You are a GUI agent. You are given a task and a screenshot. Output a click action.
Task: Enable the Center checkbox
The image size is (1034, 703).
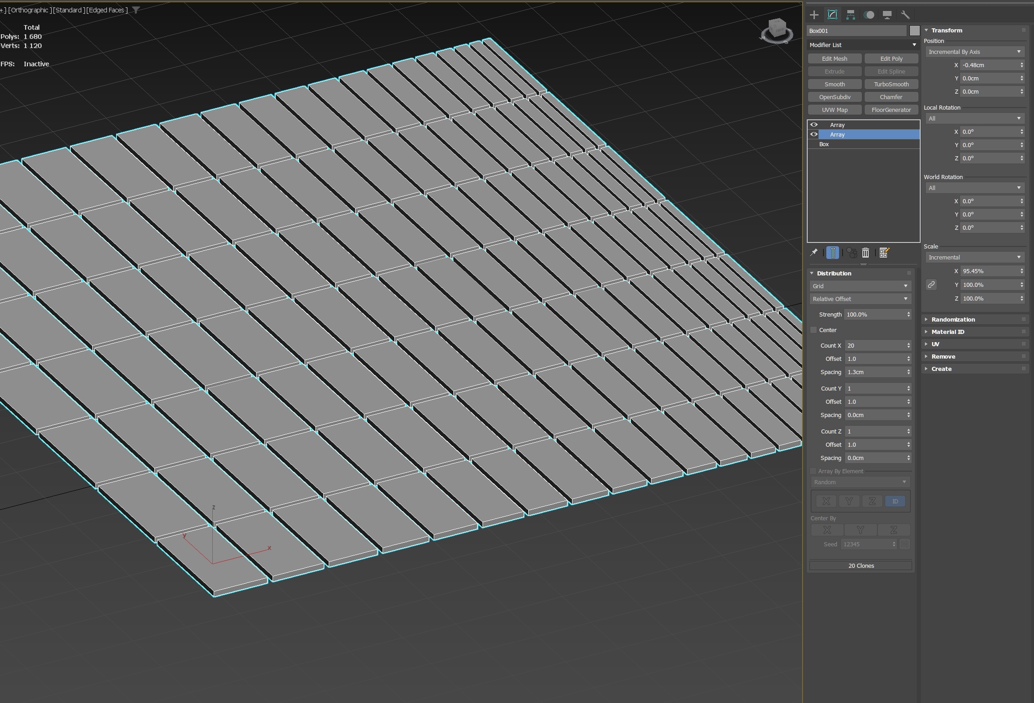pyautogui.click(x=814, y=330)
